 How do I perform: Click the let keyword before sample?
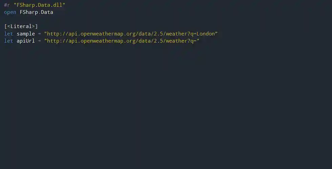point(8,34)
